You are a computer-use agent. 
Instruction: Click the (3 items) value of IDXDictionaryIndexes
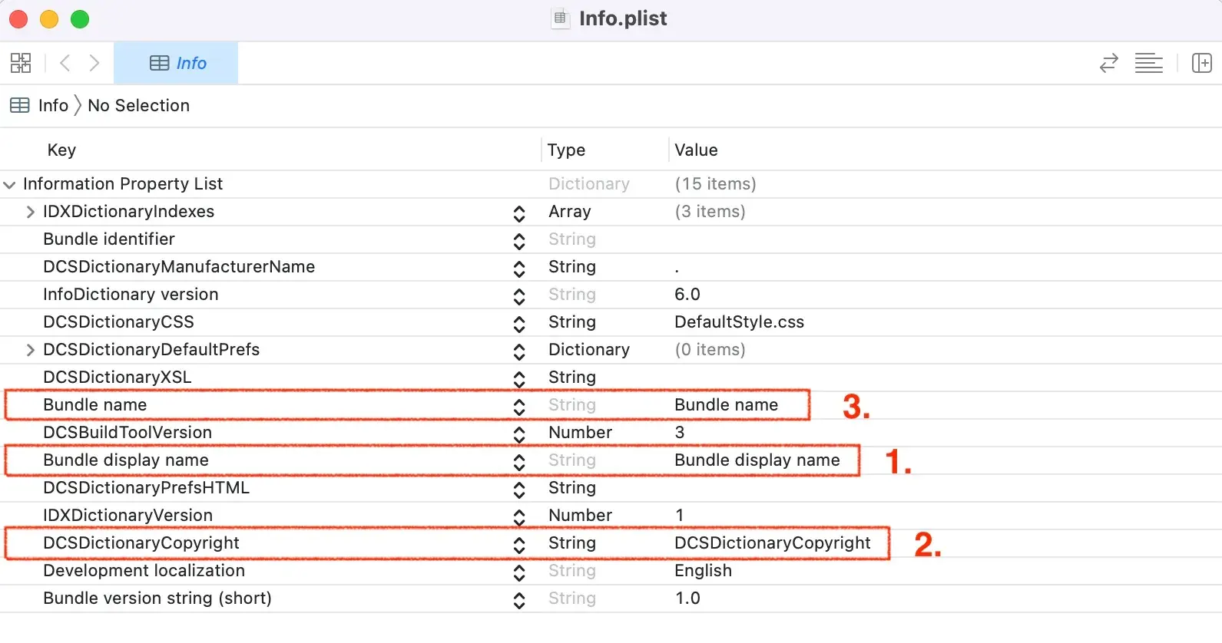click(710, 212)
